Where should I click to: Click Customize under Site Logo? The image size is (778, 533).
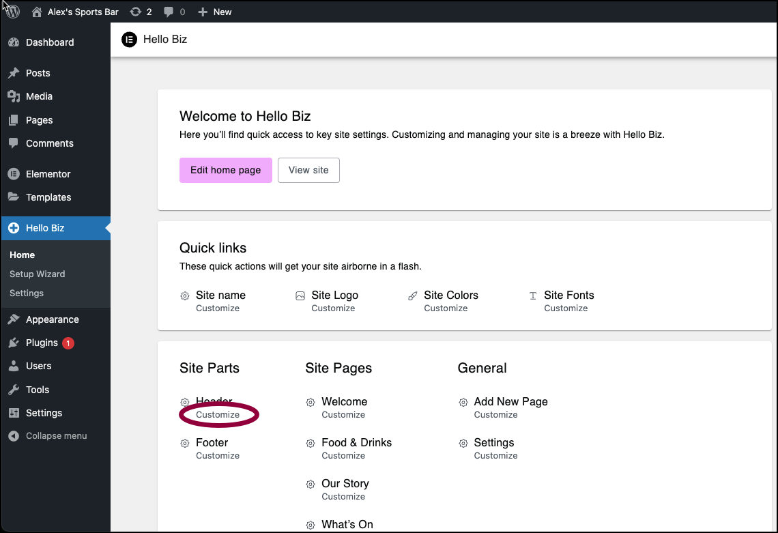[x=334, y=308]
